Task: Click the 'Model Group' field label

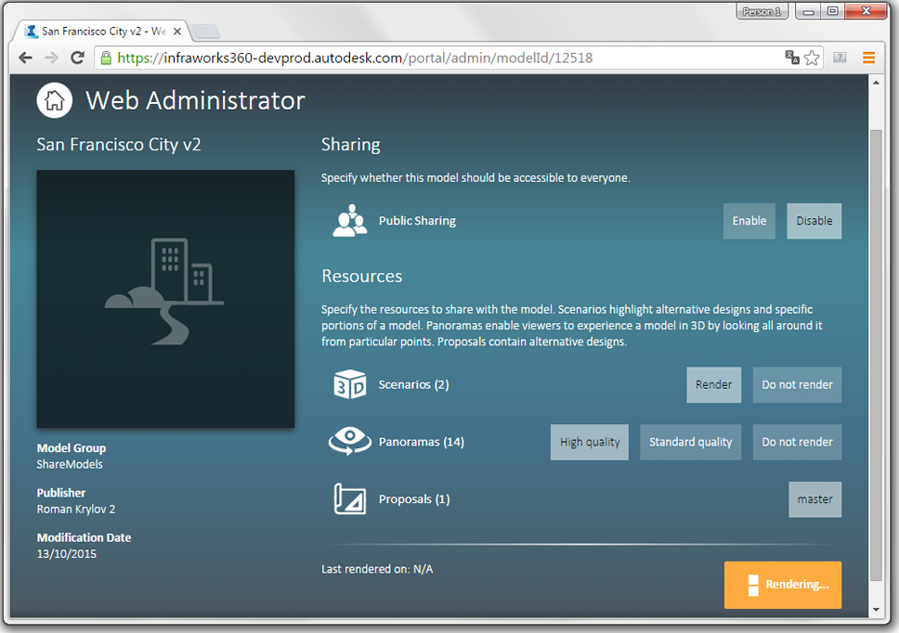Action: [72, 448]
